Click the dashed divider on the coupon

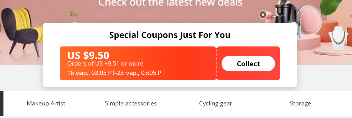tap(217, 63)
